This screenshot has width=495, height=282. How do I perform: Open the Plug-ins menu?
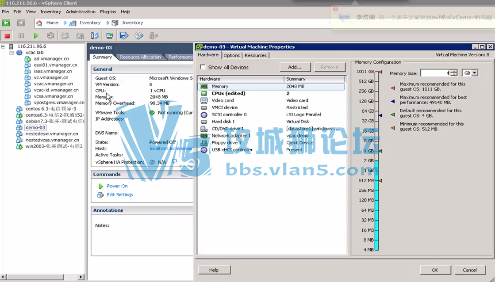pos(108,11)
